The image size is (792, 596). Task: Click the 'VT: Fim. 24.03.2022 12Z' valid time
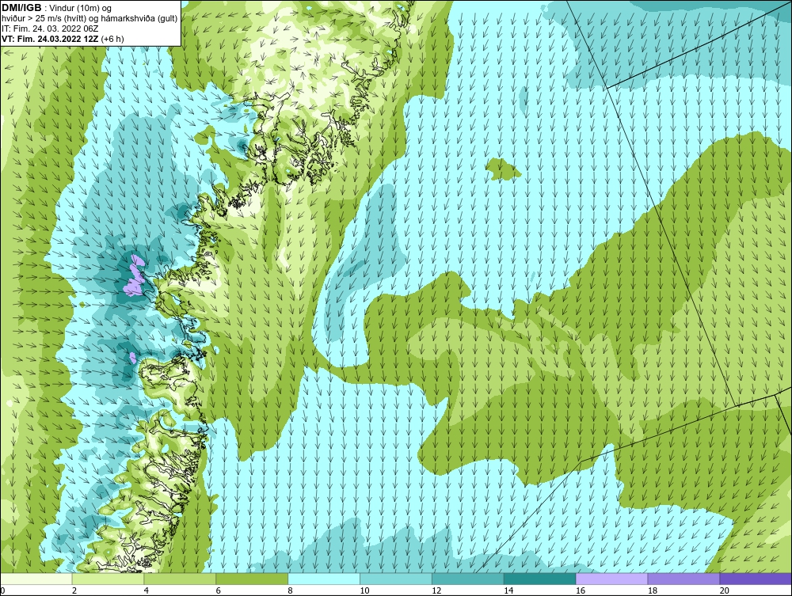click(x=51, y=38)
